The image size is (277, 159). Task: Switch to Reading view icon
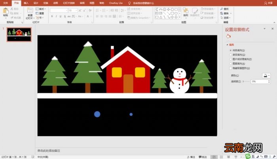click(228, 157)
